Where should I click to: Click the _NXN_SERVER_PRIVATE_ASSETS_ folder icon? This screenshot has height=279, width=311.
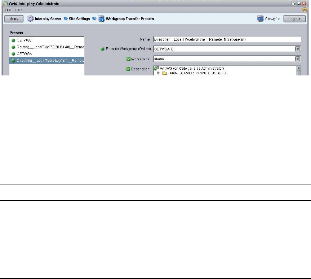[164, 73]
